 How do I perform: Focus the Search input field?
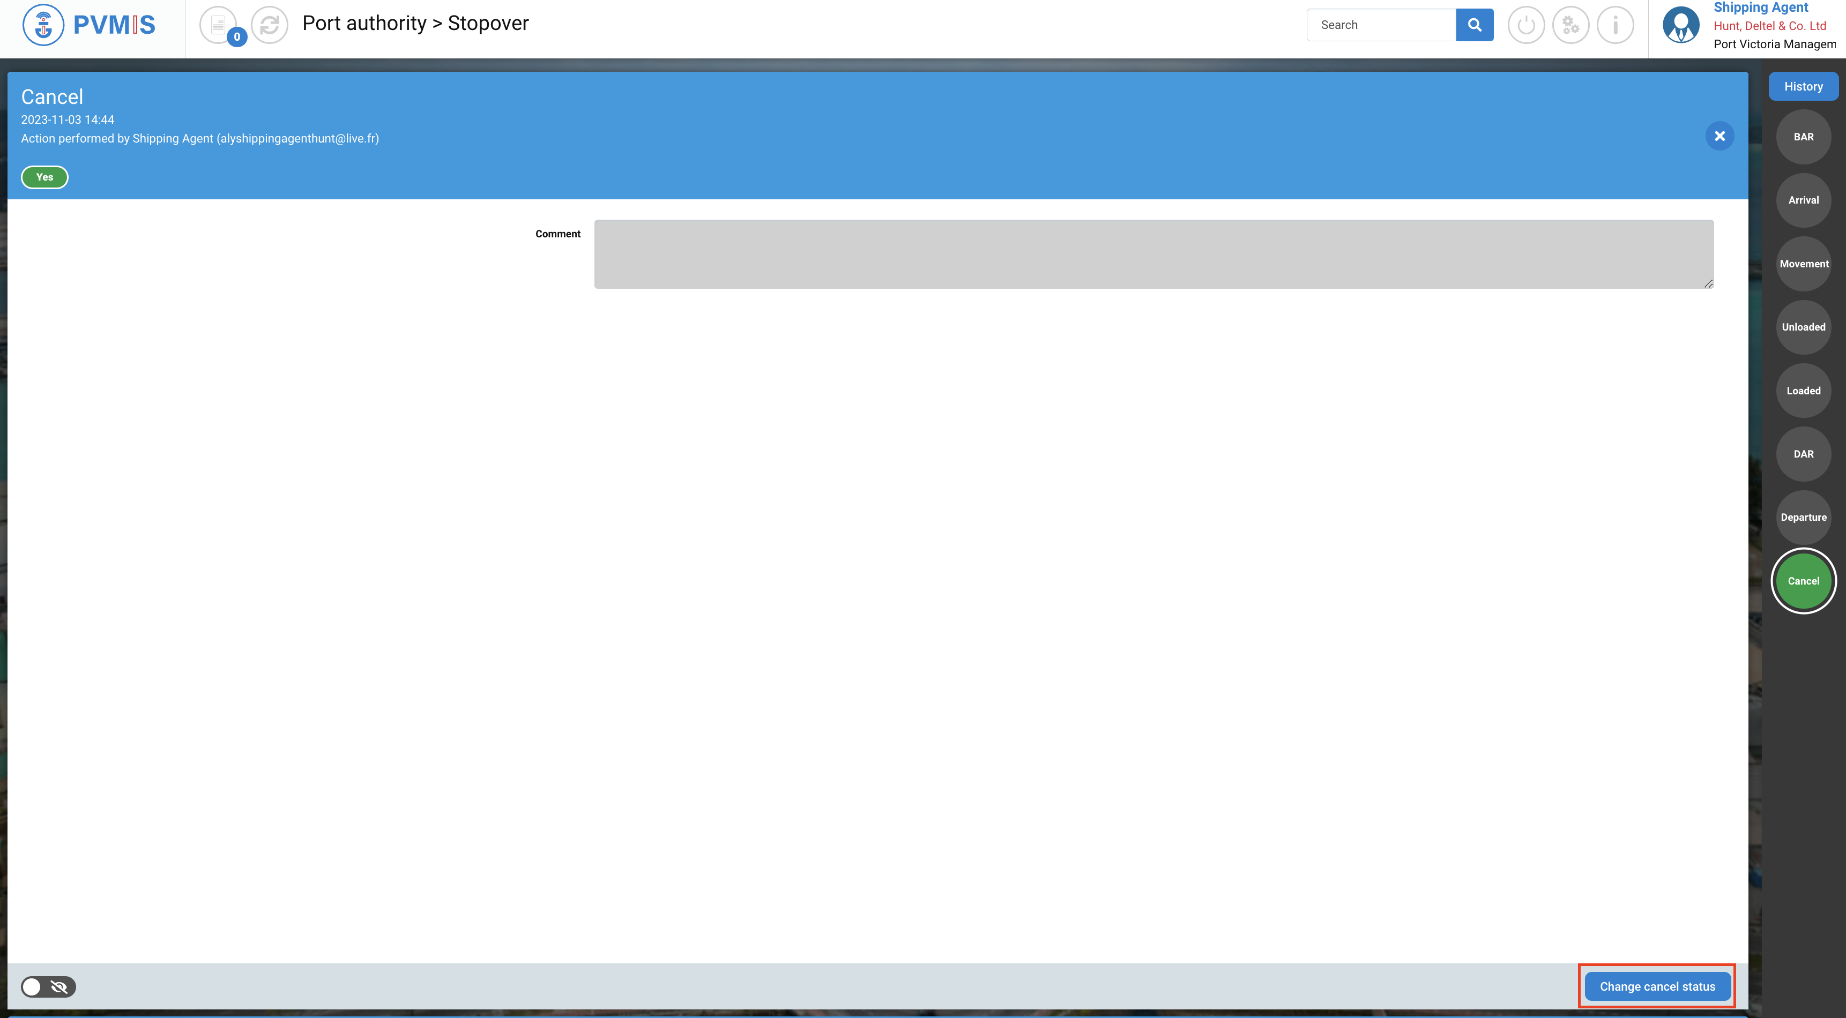pos(1381,25)
